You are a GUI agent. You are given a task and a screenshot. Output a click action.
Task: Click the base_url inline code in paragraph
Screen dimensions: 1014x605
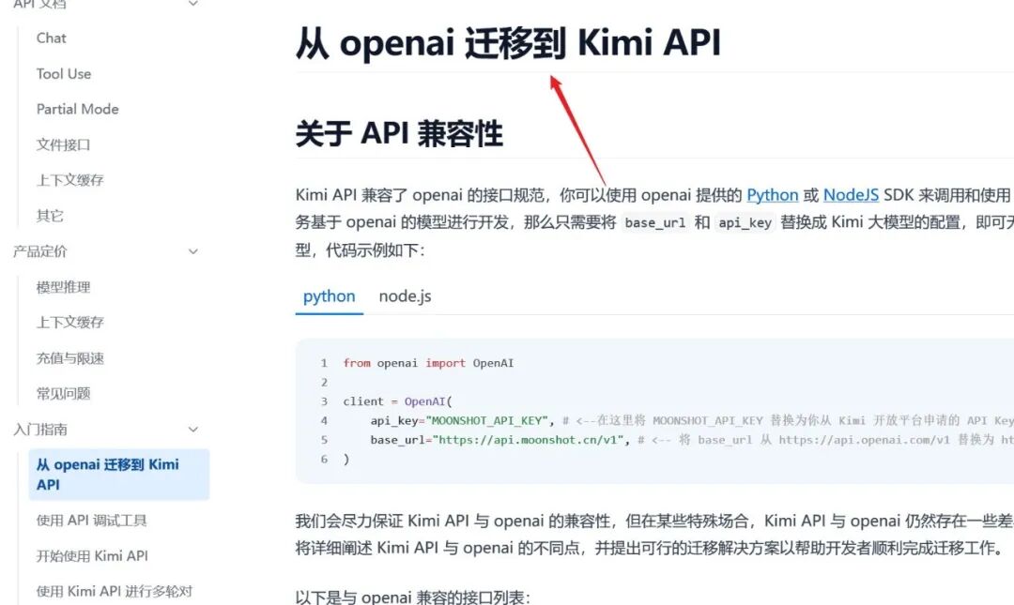(x=655, y=223)
